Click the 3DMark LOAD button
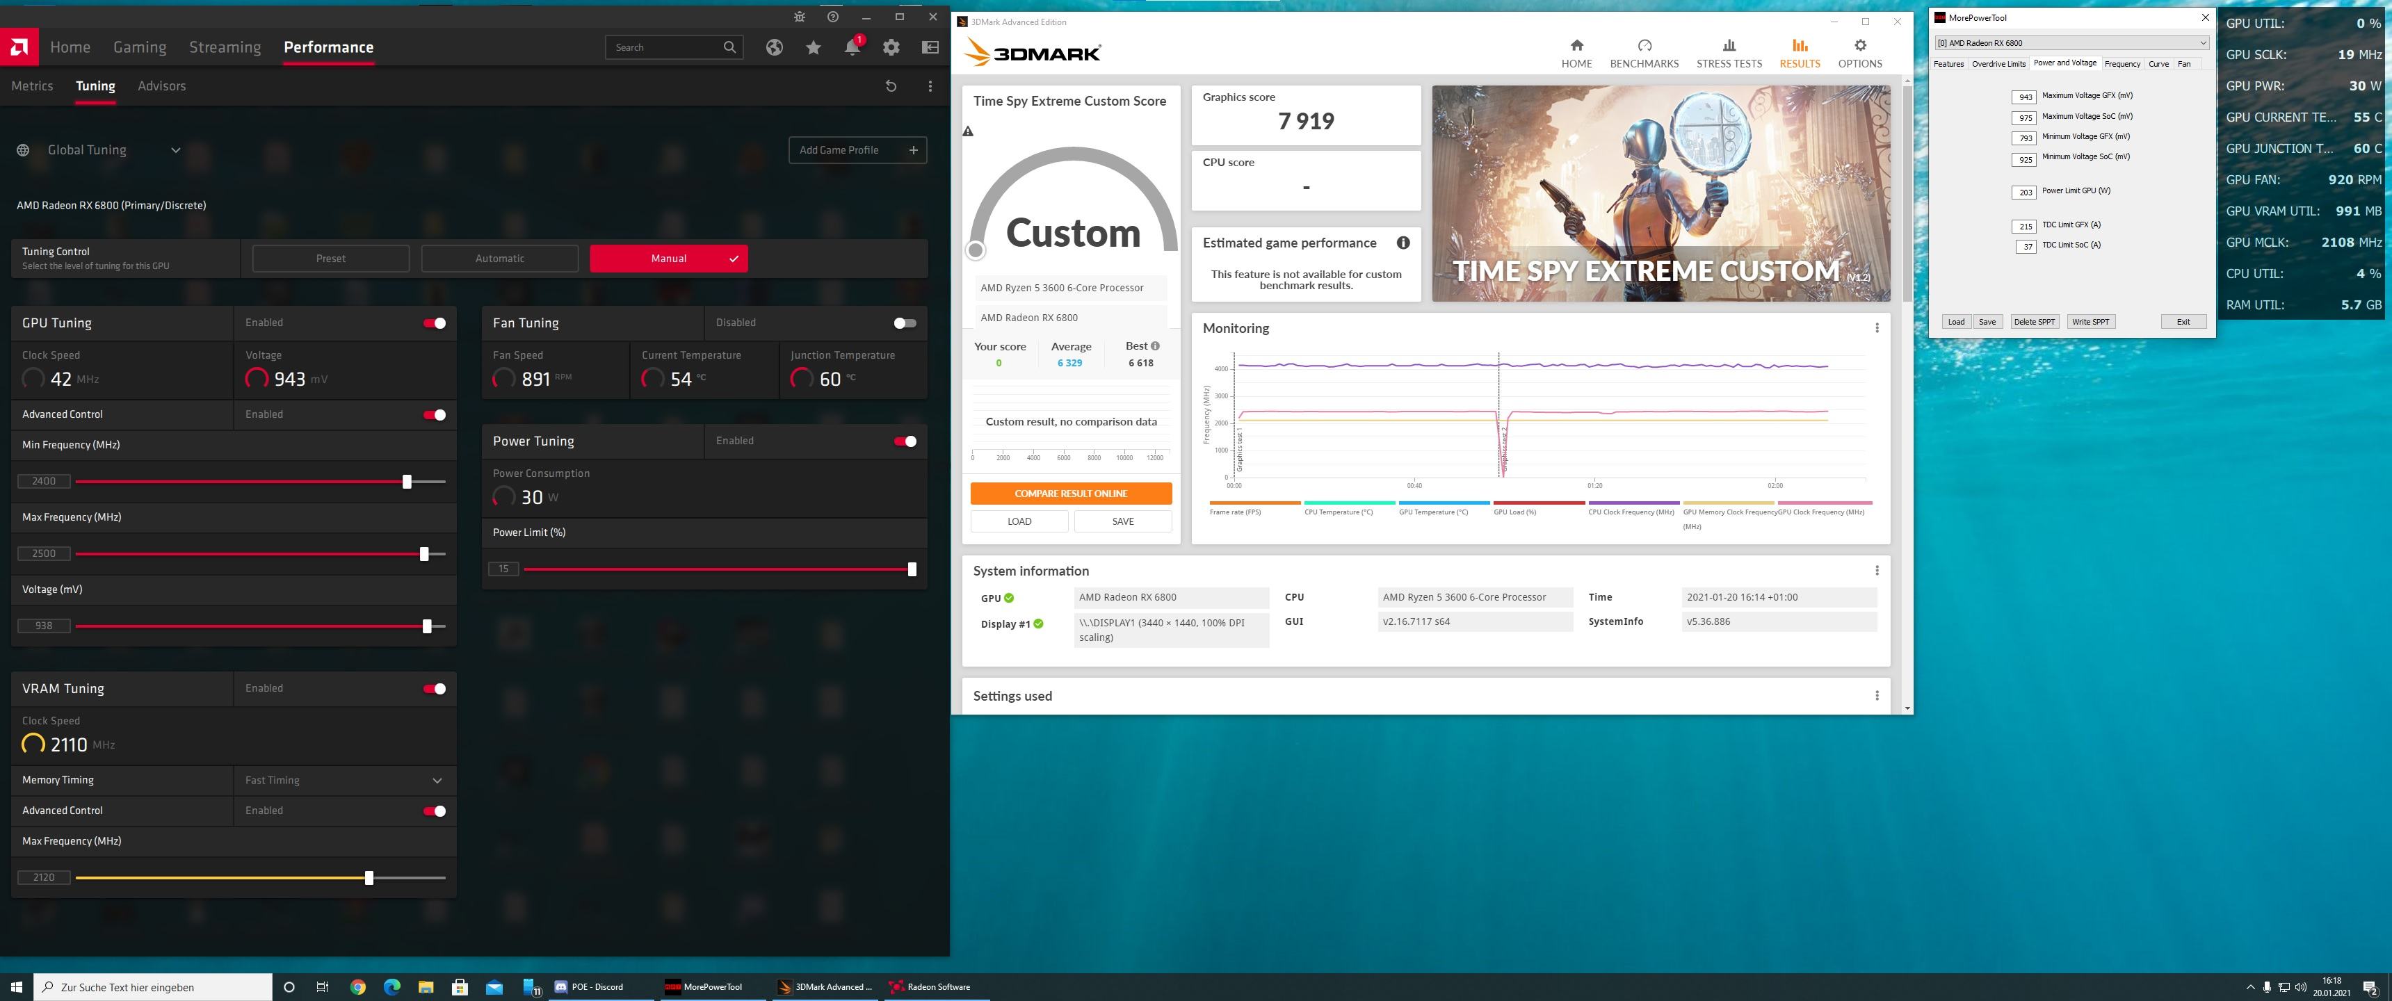Viewport: 2392px width, 1001px height. [1019, 522]
